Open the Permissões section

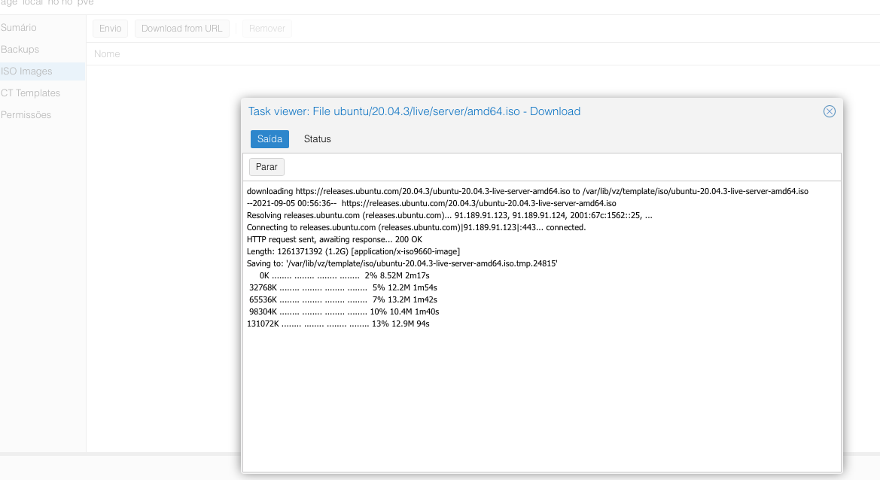point(26,115)
